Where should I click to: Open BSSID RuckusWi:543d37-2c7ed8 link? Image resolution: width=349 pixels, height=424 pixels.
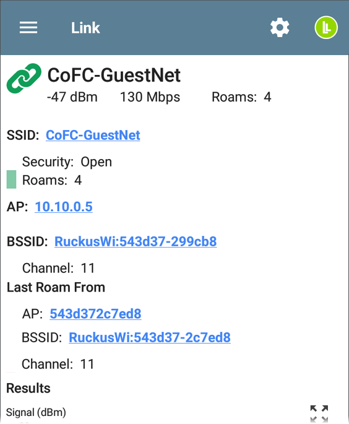tap(150, 337)
